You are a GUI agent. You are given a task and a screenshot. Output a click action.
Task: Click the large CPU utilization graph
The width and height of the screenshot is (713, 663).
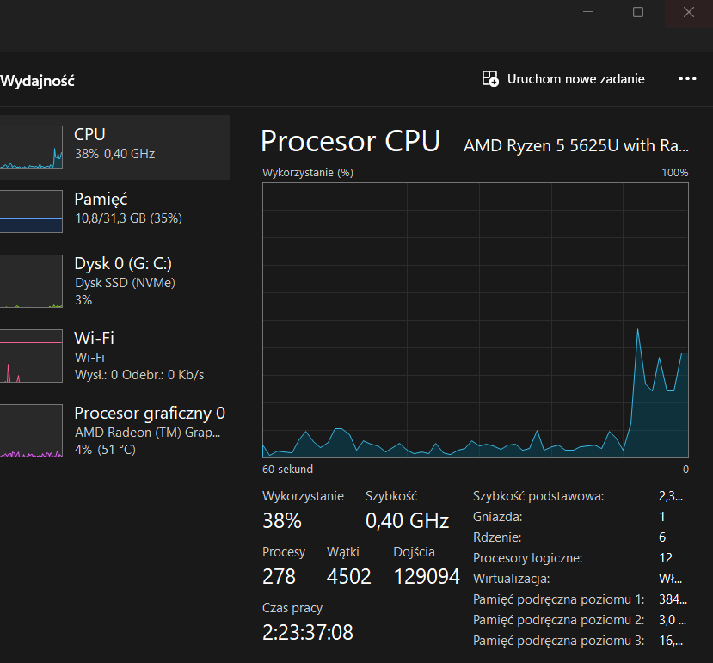[475, 320]
